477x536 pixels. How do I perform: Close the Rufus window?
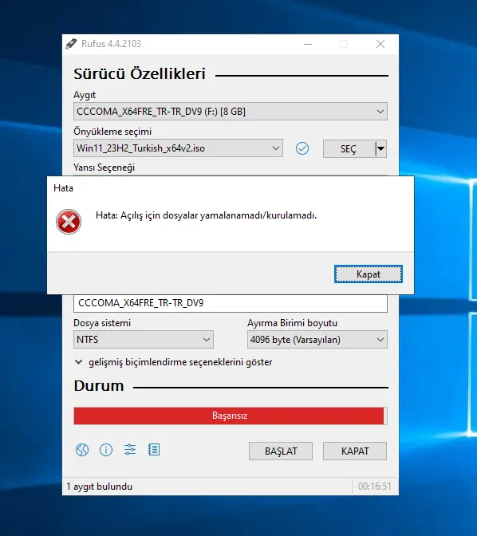pos(380,44)
